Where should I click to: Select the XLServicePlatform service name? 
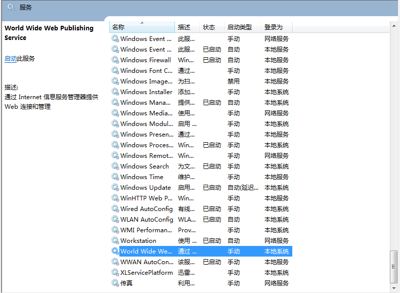[x=147, y=273]
